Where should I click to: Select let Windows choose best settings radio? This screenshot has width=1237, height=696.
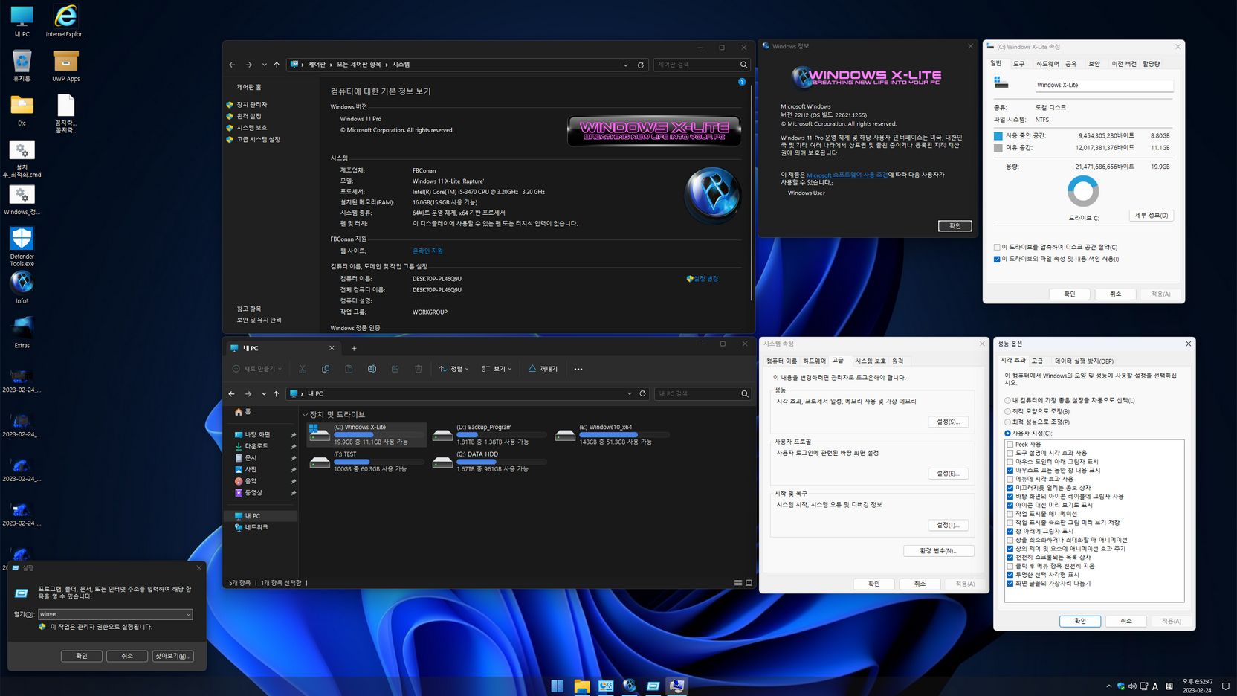(1007, 400)
